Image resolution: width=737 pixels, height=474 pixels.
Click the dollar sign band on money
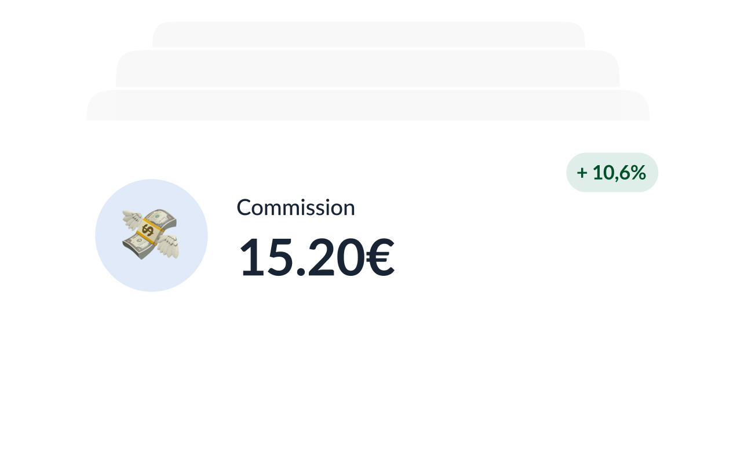[148, 231]
